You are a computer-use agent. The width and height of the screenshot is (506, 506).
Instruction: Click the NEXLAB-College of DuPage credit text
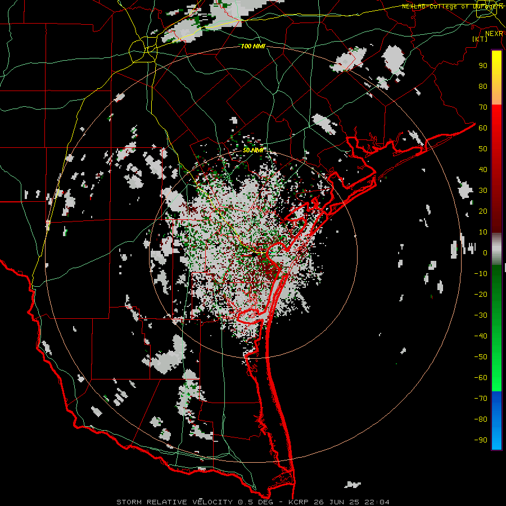[453, 6]
